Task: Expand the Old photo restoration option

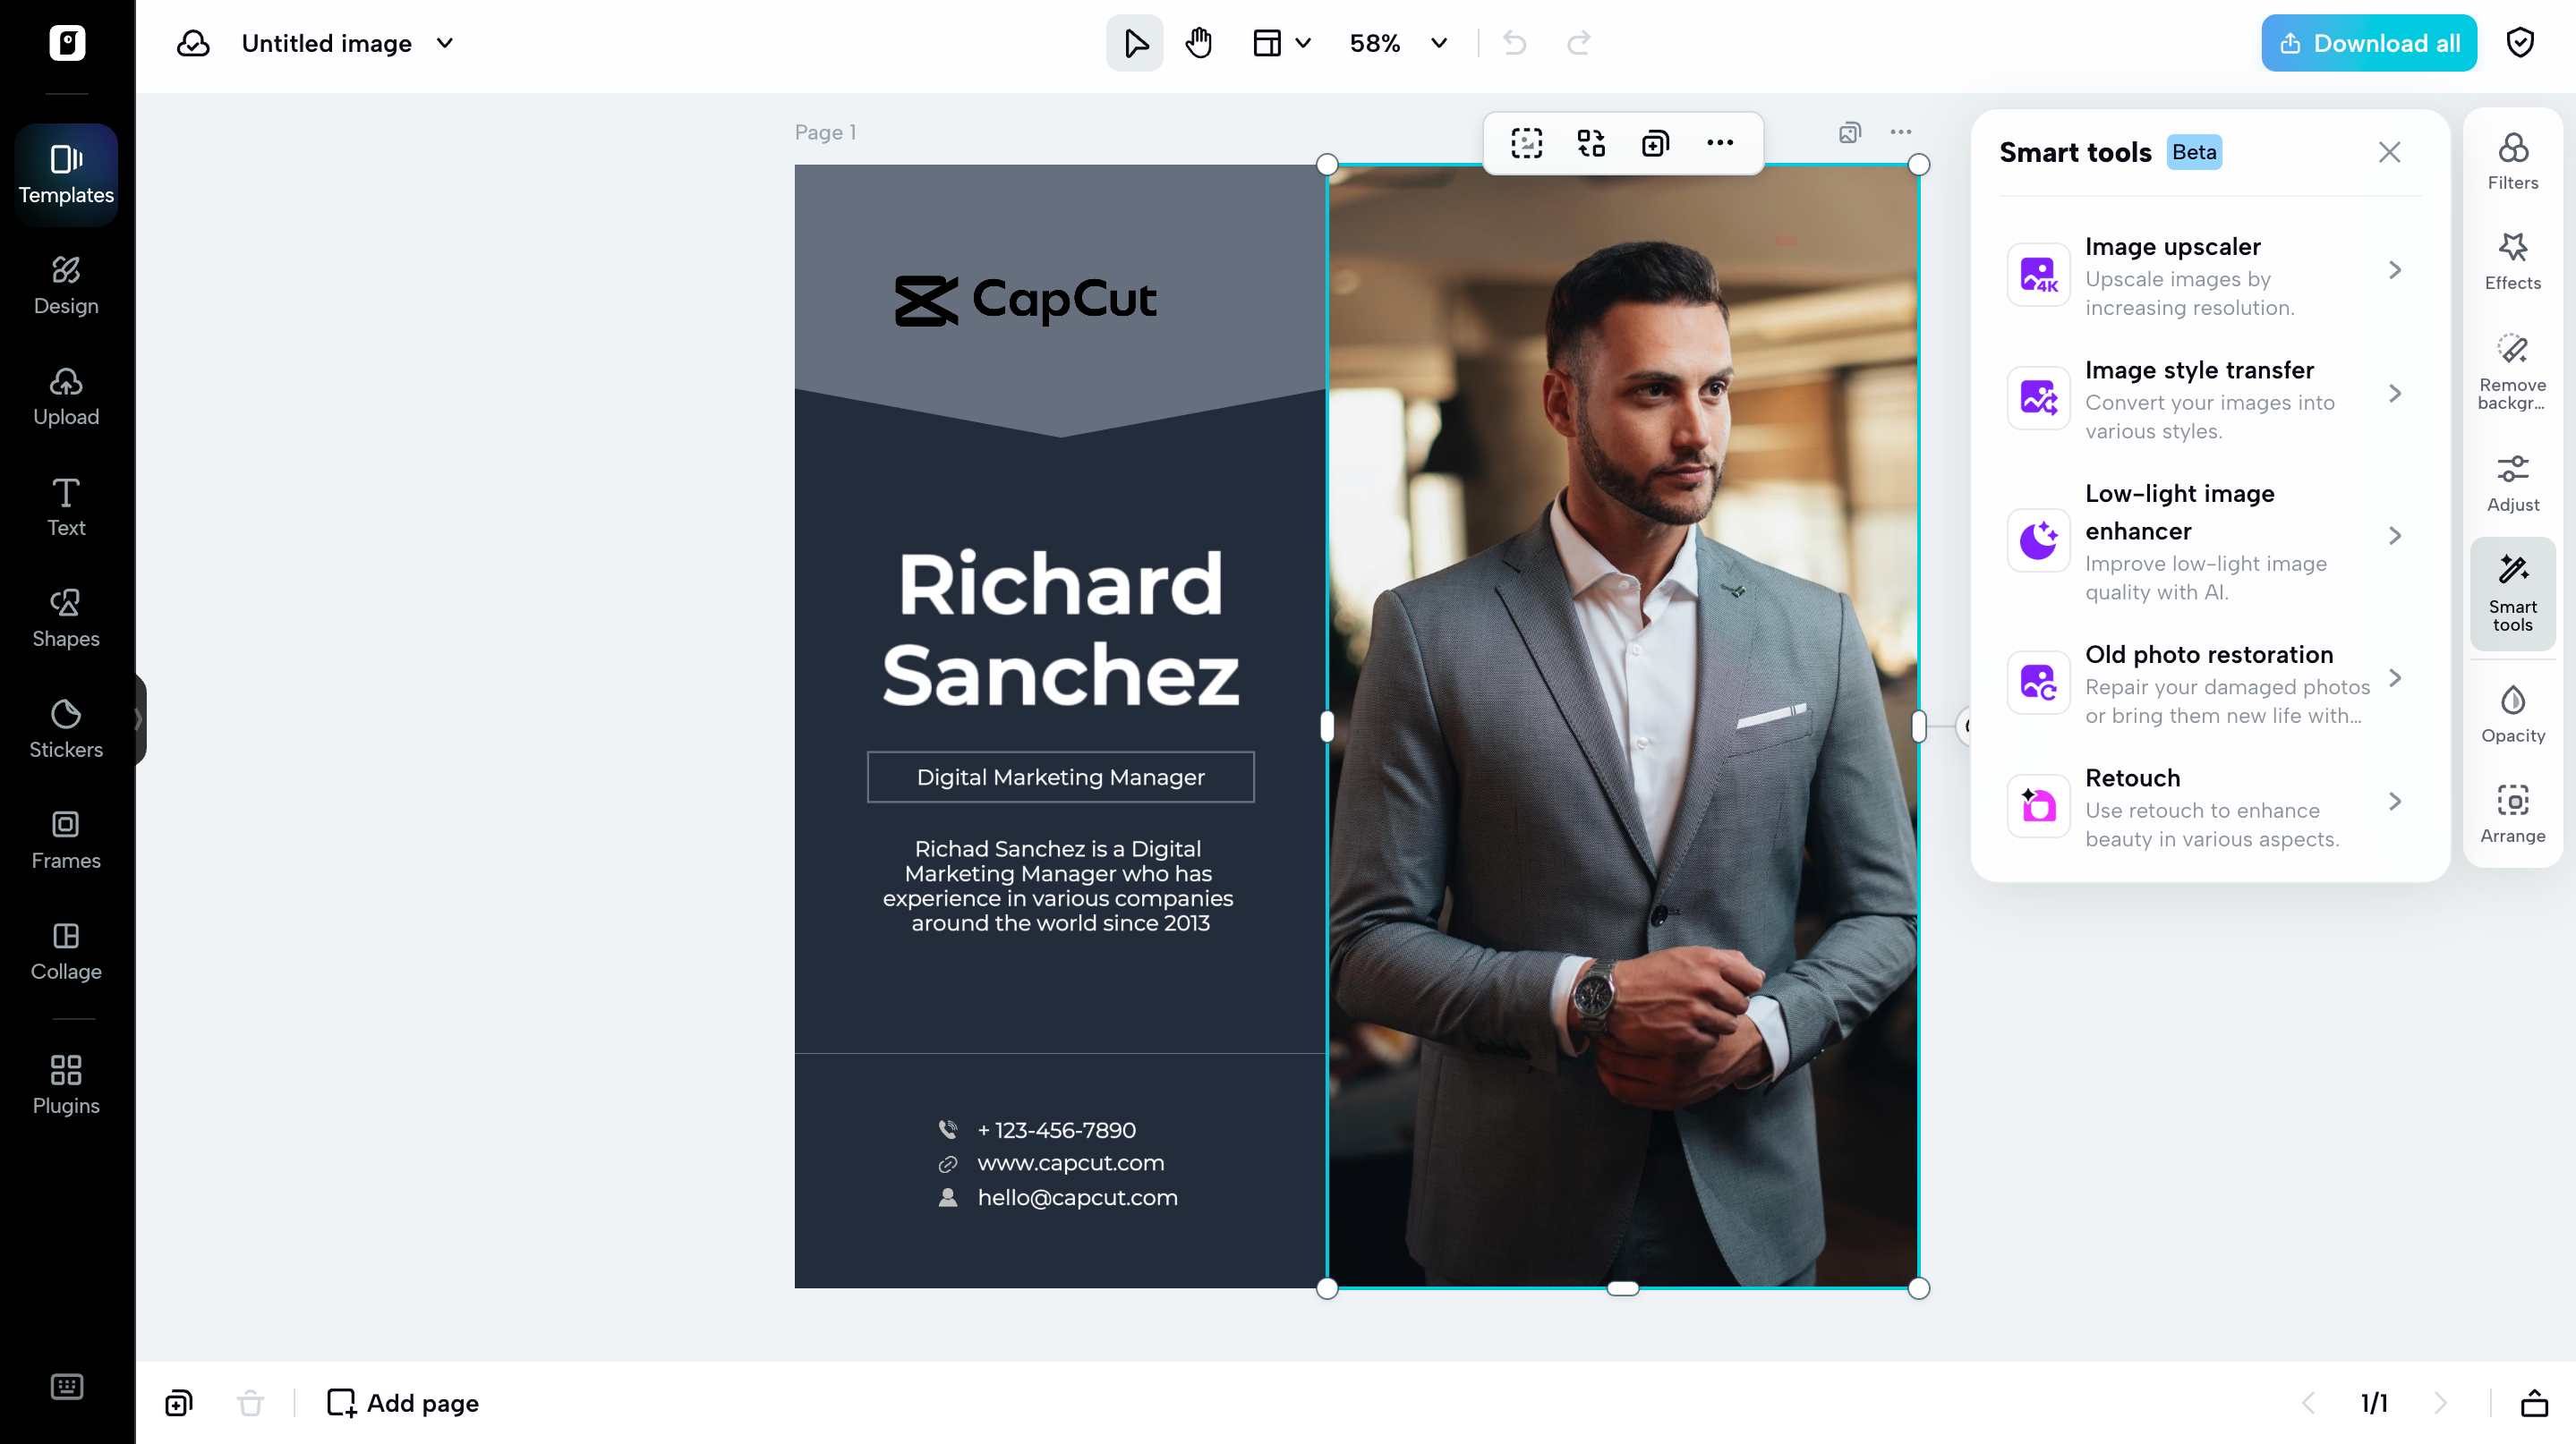Action: [2206, 684]
